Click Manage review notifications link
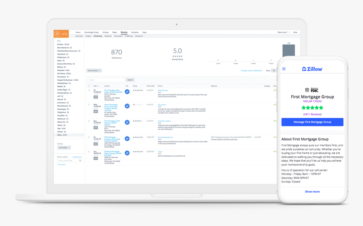Image resolution: width=363 pixels, height=226 pixels. pyautogui.click(x=252, y=71)
